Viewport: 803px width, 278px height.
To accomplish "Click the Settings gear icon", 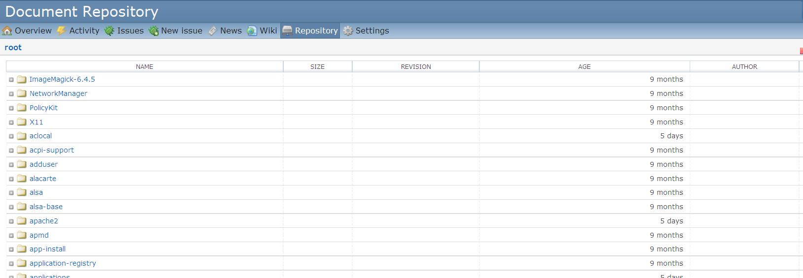I will point(348,31).
